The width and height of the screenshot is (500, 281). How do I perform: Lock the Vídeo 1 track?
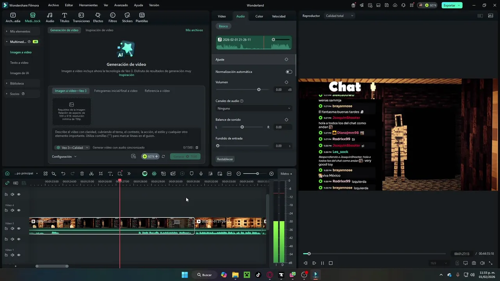(6, 255)
